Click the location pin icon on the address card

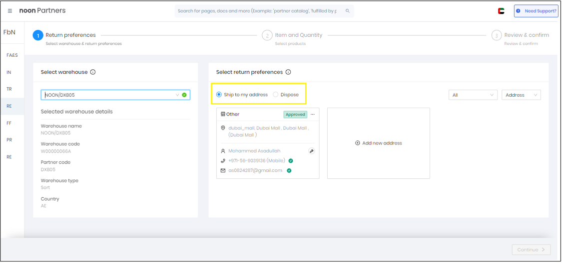point(223,128)
